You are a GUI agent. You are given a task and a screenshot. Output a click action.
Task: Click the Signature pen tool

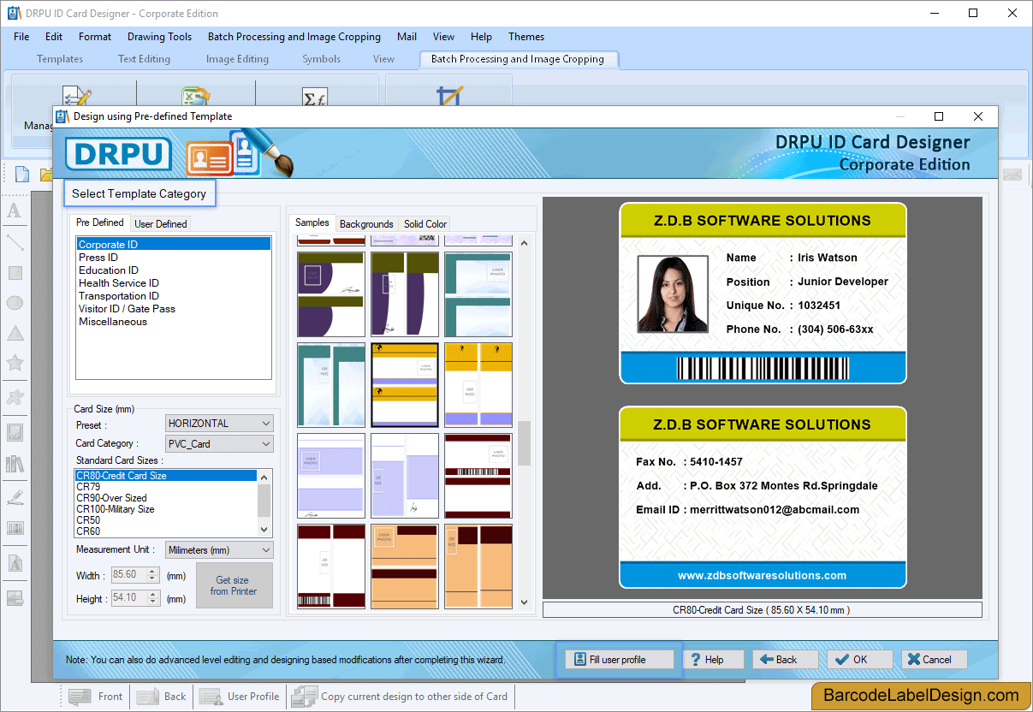pyautogui.click(x=15, y=497)
